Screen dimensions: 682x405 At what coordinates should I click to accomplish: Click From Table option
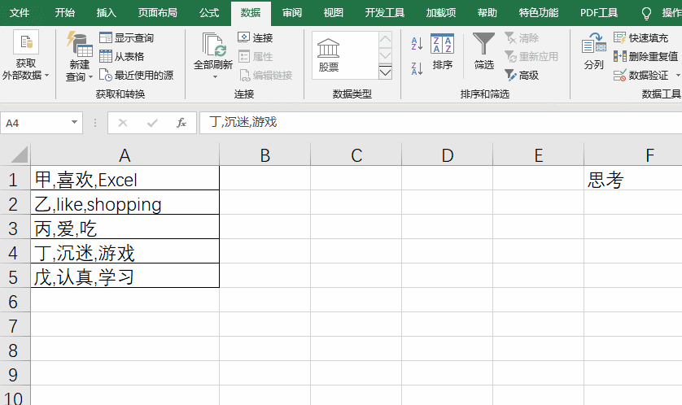coord(122,56)
